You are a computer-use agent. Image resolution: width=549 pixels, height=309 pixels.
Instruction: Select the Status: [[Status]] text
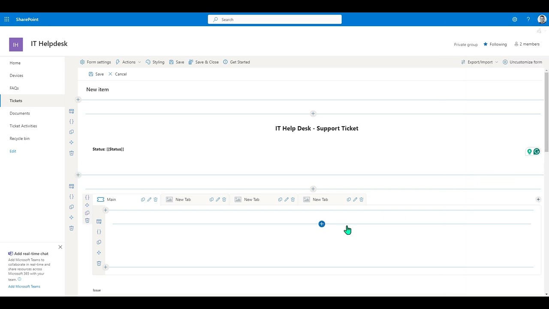coord(108,149)
